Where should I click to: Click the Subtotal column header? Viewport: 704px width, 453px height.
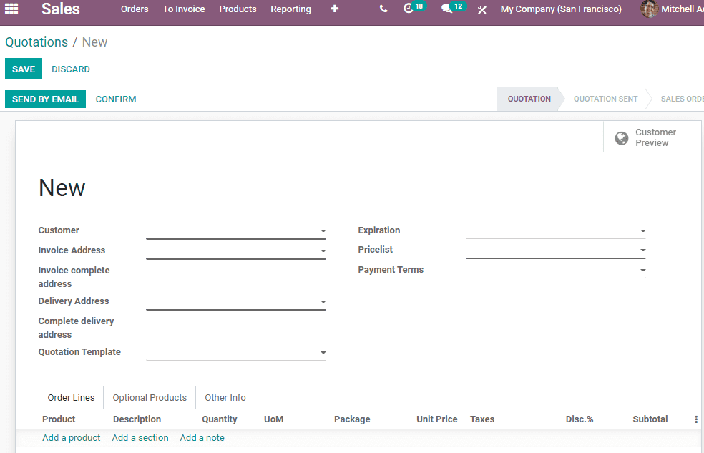pos(650,419)
